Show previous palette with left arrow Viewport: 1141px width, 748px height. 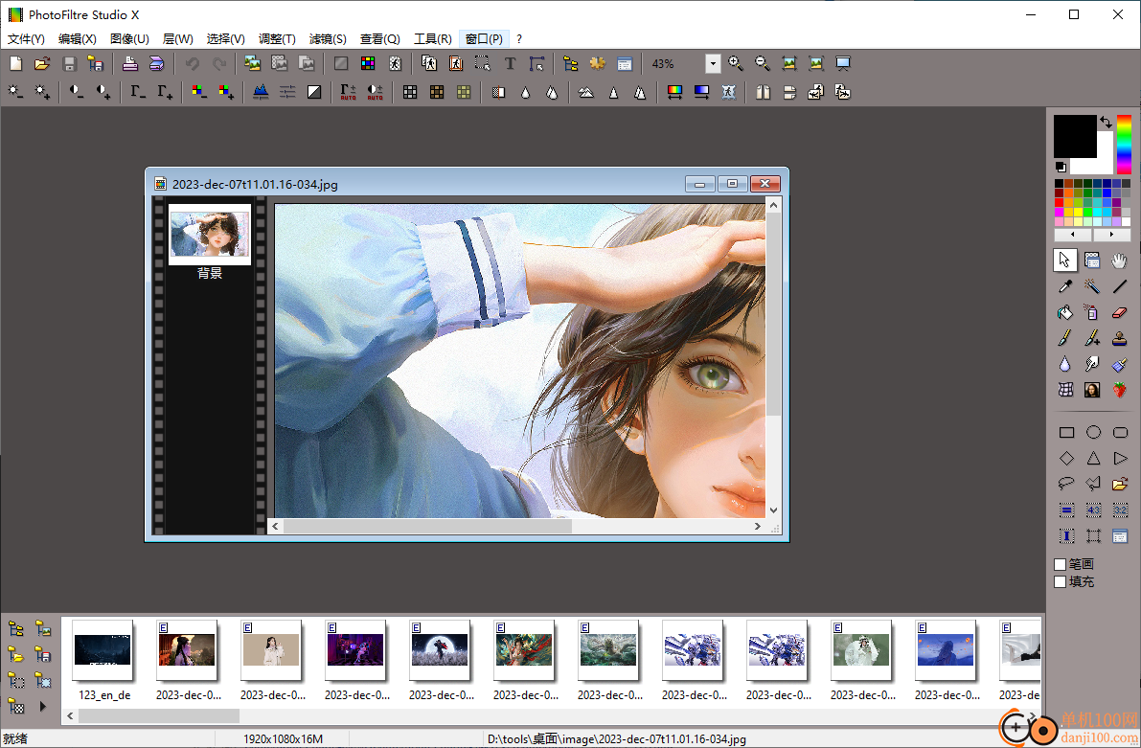[1073, 235]
